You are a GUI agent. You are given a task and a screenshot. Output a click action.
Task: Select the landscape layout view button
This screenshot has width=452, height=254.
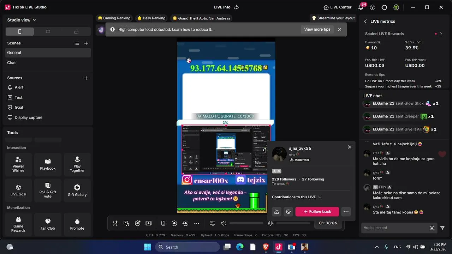click(48, 31)
